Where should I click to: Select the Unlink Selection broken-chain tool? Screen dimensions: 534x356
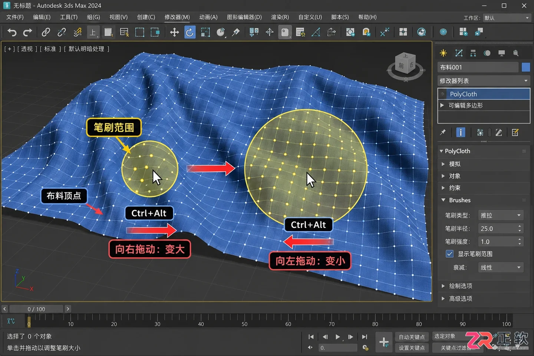click(62, 32)
